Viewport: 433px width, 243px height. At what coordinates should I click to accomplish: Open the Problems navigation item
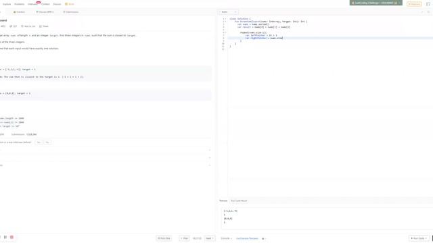[x=20, y=4]
